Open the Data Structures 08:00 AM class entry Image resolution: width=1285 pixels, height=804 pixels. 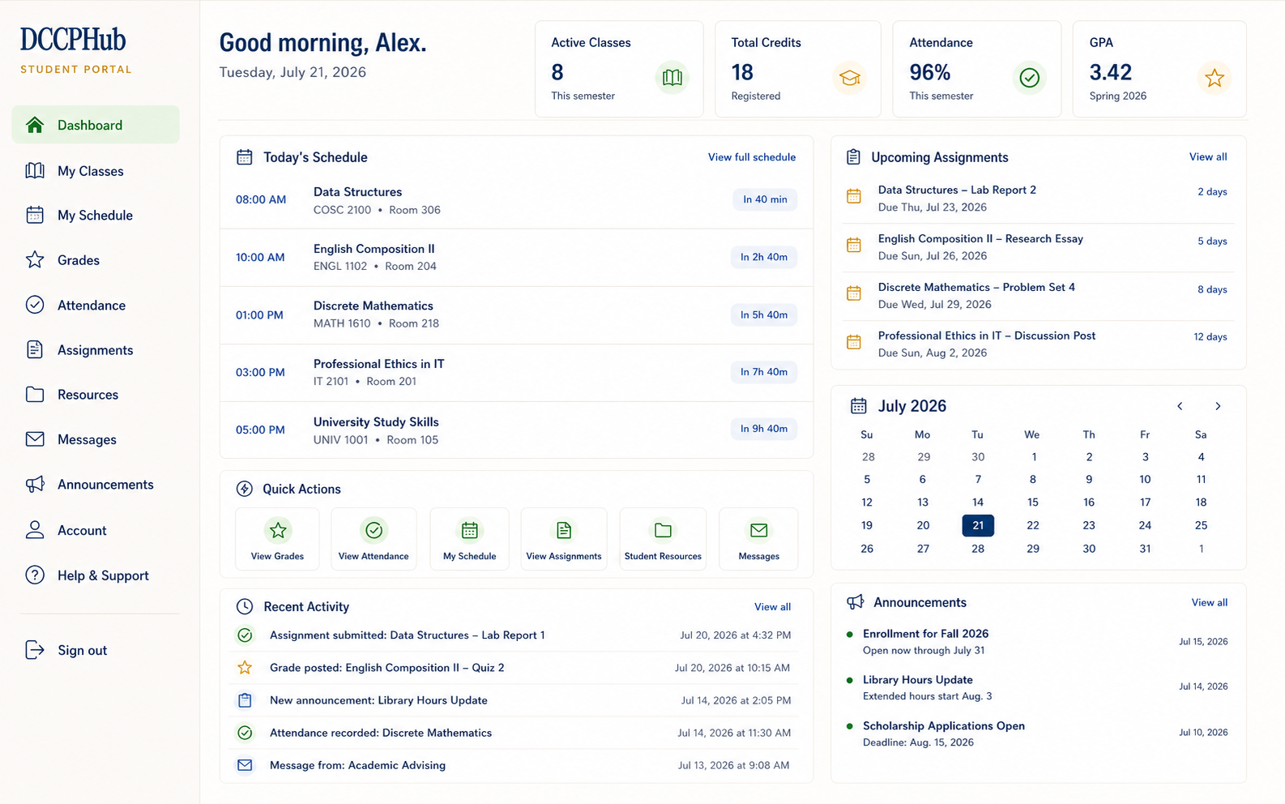pos(516,200)
